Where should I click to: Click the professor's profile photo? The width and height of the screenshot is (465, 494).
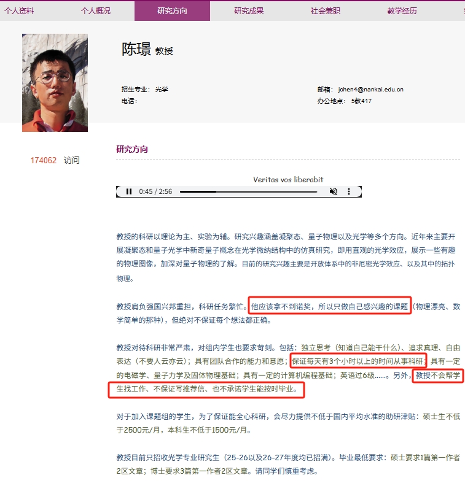click(x=55, y=83)
